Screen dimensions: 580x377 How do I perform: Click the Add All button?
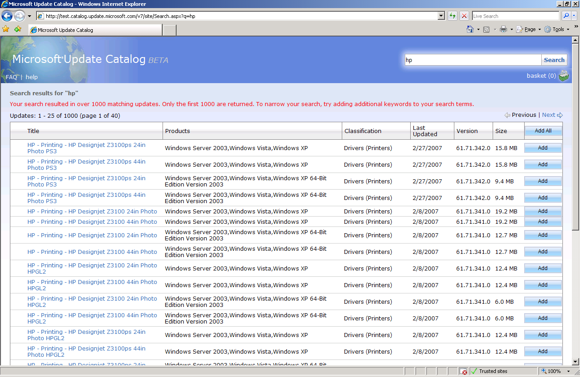click(543, 131)
